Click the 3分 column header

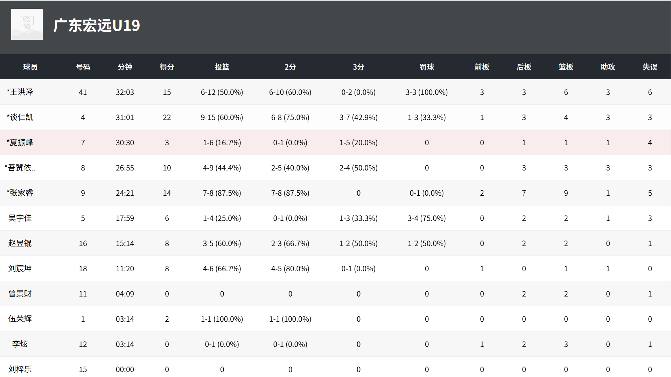coord(358,67)
